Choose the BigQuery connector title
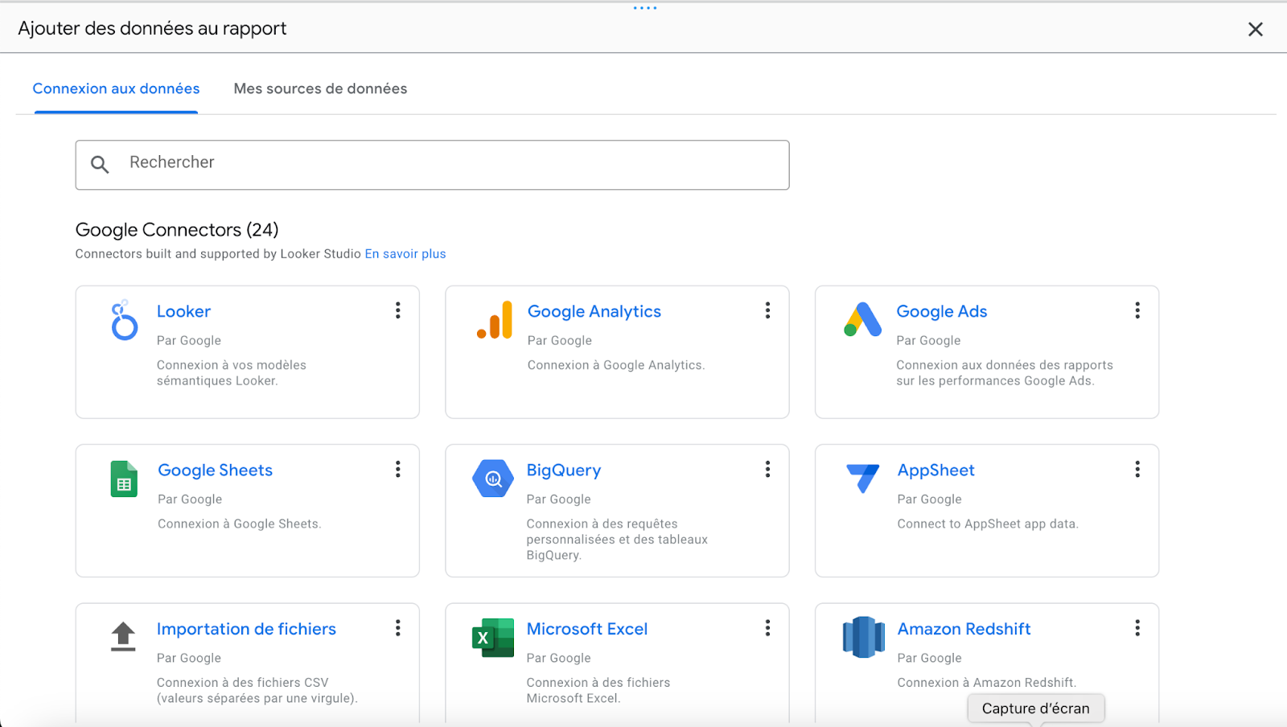 click(564, 470)
